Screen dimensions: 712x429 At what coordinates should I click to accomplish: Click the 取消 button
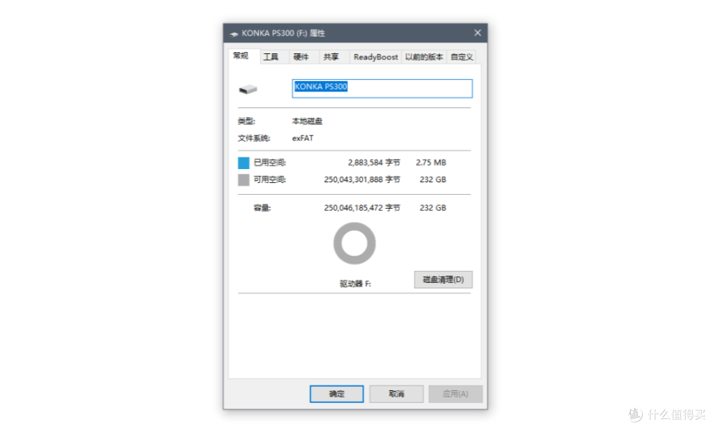396,393
